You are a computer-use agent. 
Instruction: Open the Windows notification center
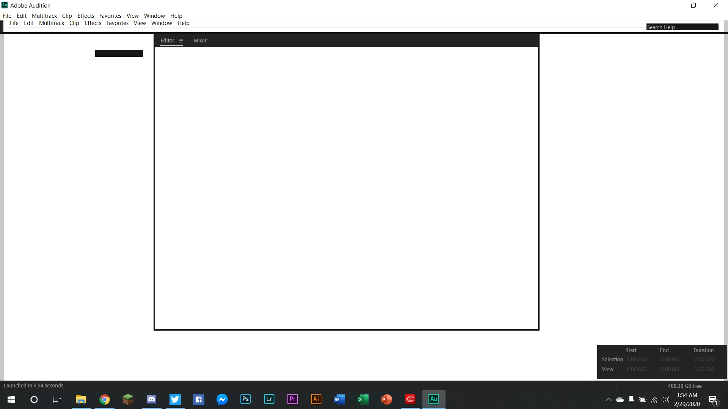[713, 400]
